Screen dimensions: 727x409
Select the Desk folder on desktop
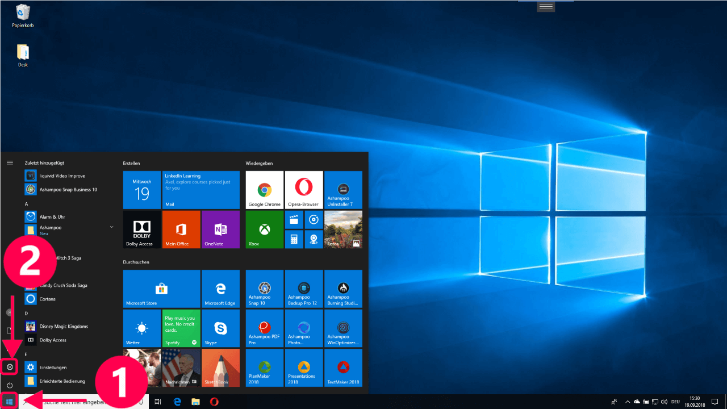(x=23, y=56)
